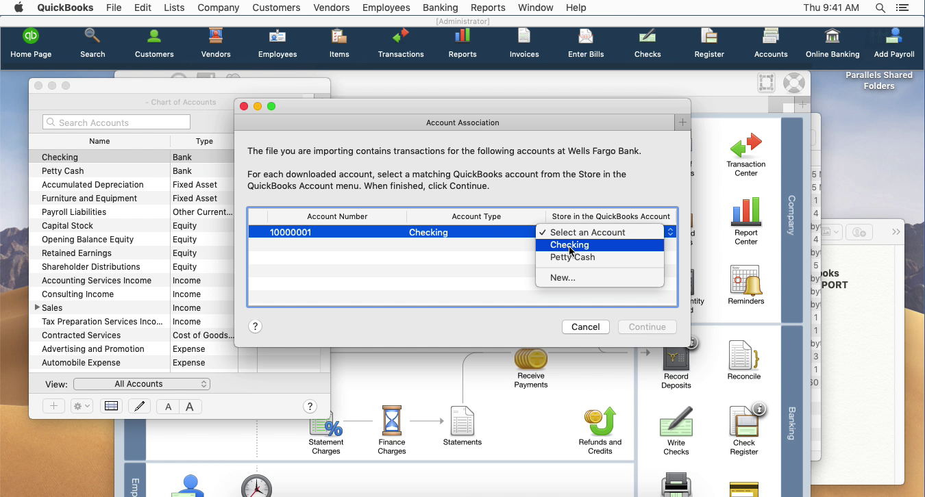Click the add account plus button
Viewport: 925px width, 497px height.
tap(53, 407)
